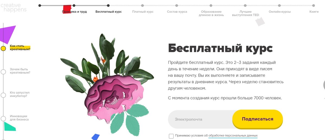Focus the 'Электропочта' email field
The width and height of the screenshot is (325, 140).
200,119
